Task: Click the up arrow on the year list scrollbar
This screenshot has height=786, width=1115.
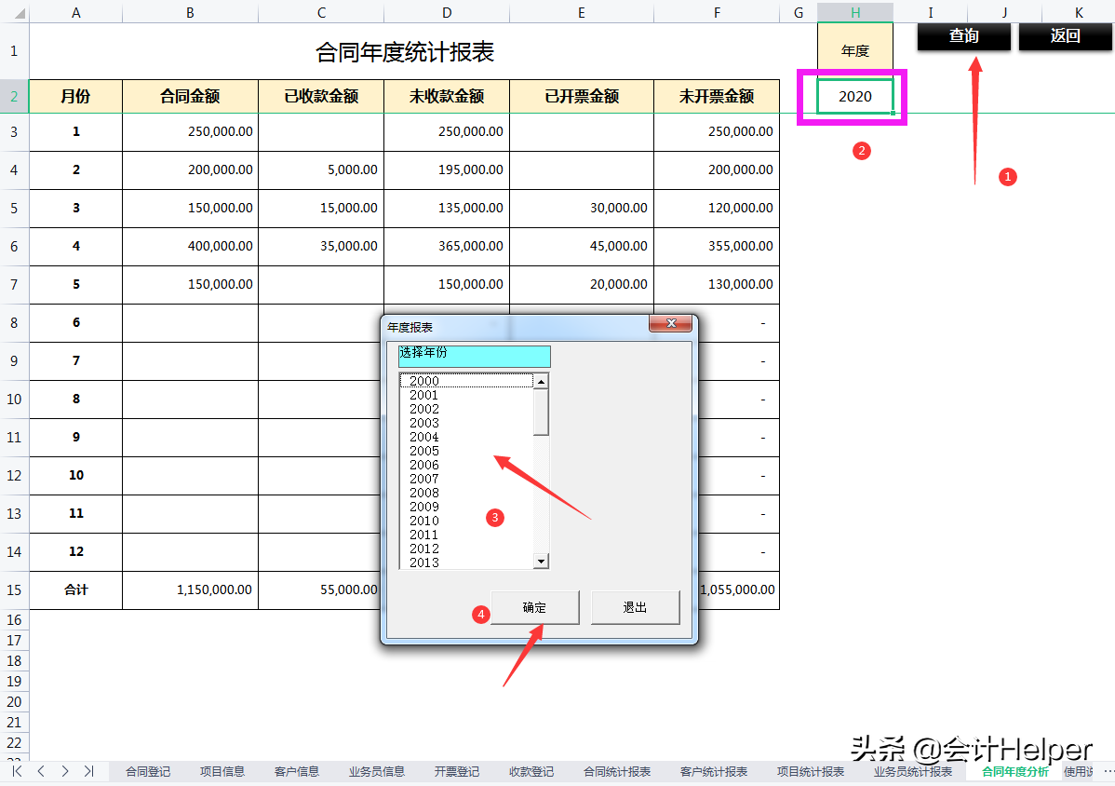Action: [541, 380]
